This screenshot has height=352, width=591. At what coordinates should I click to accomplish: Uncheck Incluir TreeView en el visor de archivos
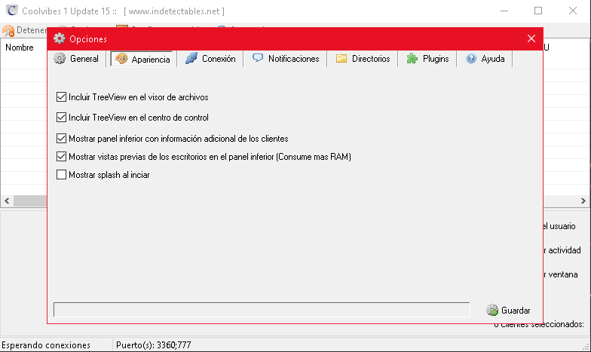(61, 97)
